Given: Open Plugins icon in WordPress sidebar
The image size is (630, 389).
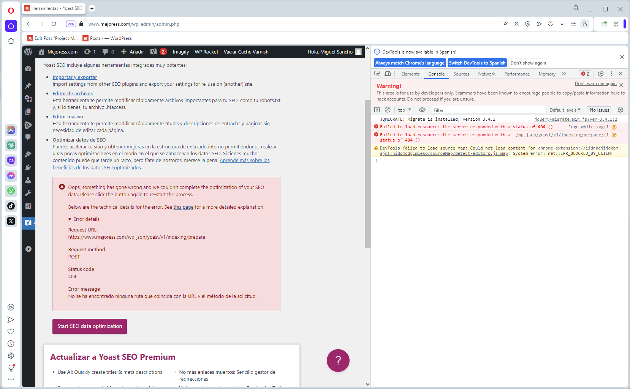Looking at the screenshot, I should [28, 167].
